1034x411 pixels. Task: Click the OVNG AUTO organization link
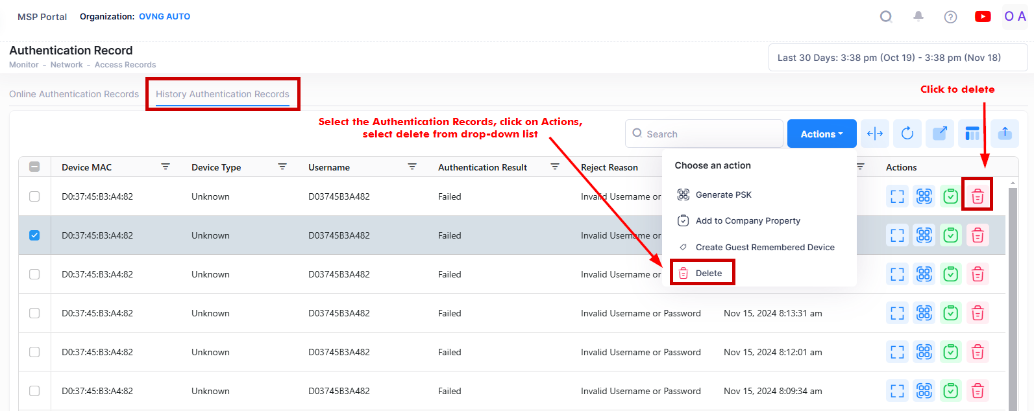coord(164,16)
